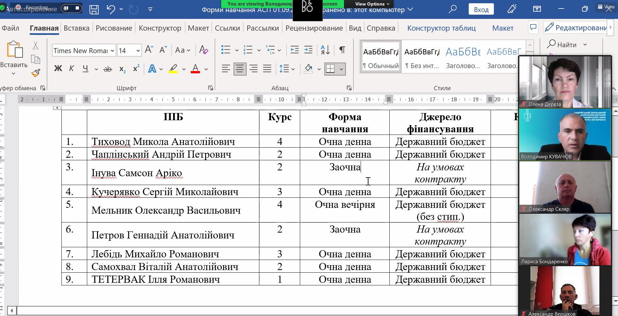The image size is (618, 316).
Task: Click the Sort A-Z icon
Action: 325,50
